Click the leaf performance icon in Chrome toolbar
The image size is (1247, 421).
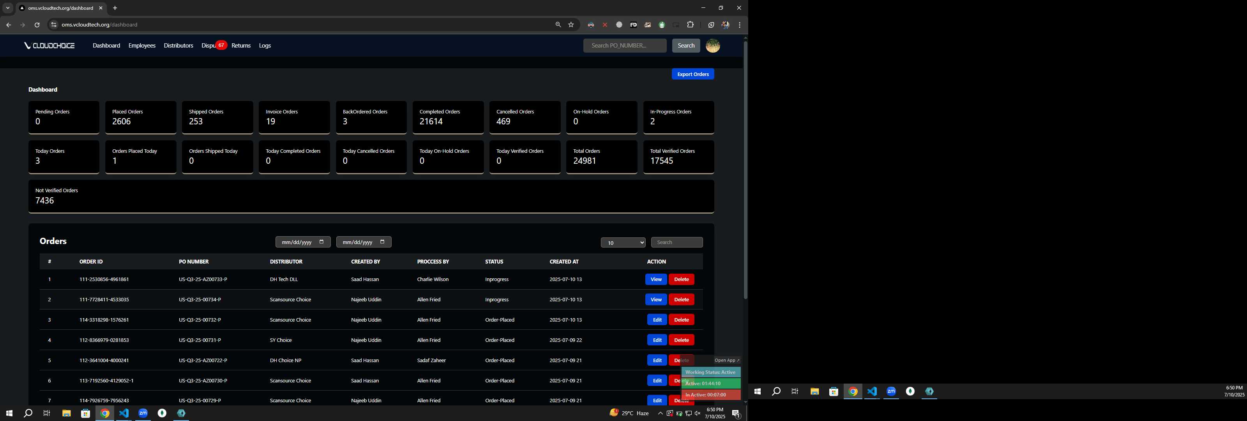[711, 25]
